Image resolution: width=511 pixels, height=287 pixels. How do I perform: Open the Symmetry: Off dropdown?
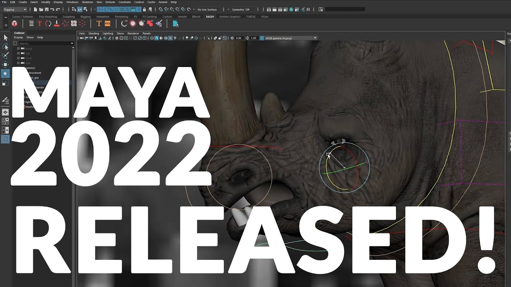(x=241, y=9)
